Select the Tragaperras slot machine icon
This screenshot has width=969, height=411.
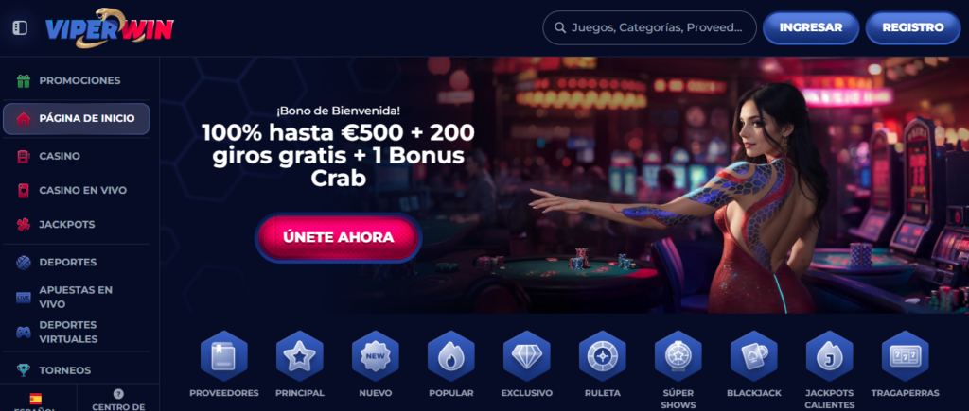[906, 356]
